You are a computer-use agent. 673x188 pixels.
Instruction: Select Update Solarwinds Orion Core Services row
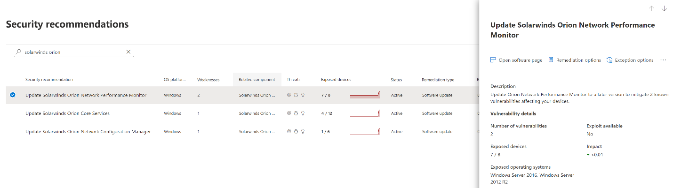pyautogui.click(x=67, y=113)
